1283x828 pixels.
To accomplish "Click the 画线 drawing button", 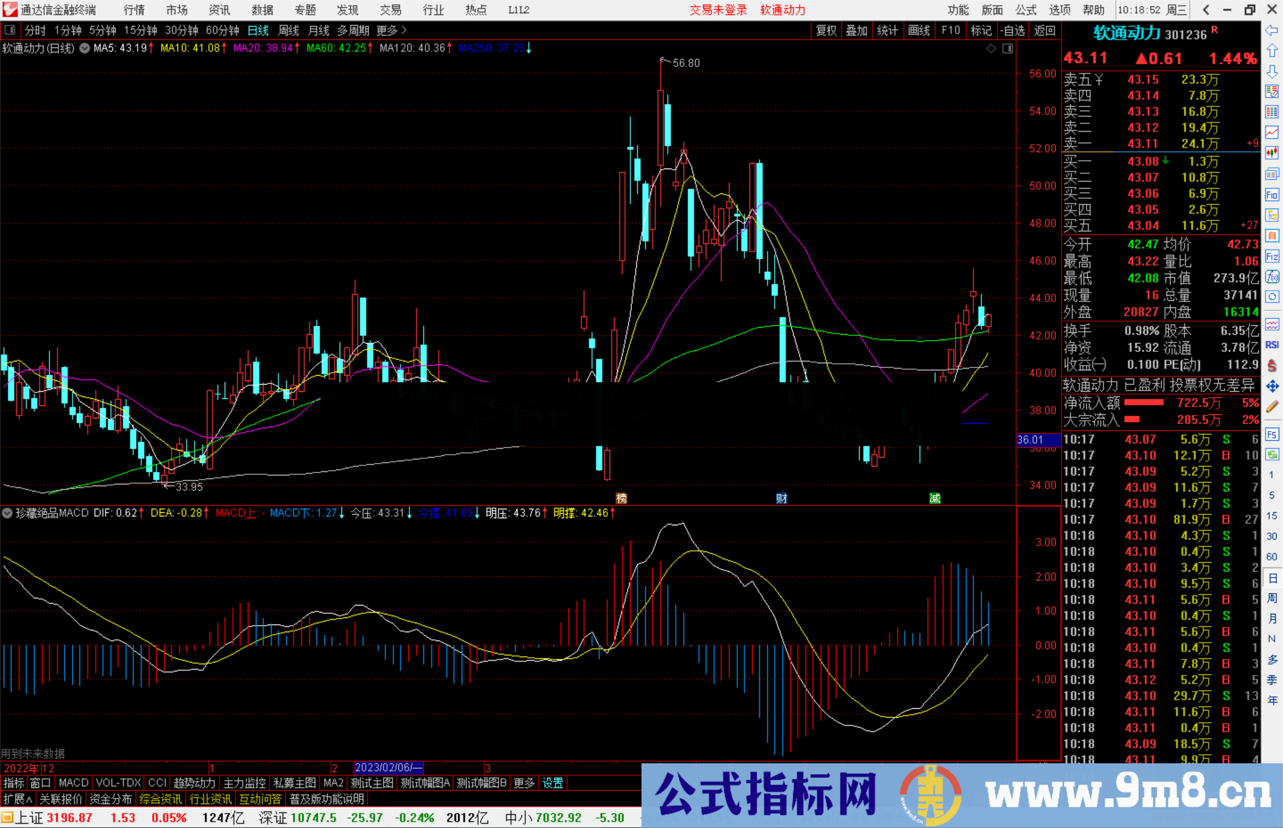I will pos(919,30).
